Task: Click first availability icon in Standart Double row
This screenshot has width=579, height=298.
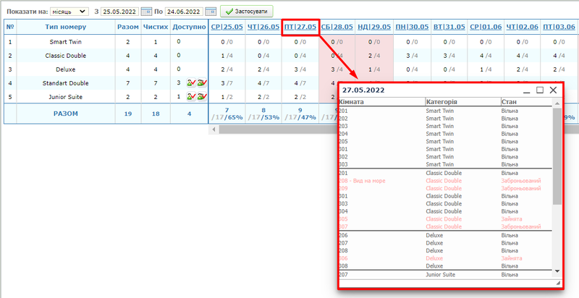Action: (x=191, y=83)
